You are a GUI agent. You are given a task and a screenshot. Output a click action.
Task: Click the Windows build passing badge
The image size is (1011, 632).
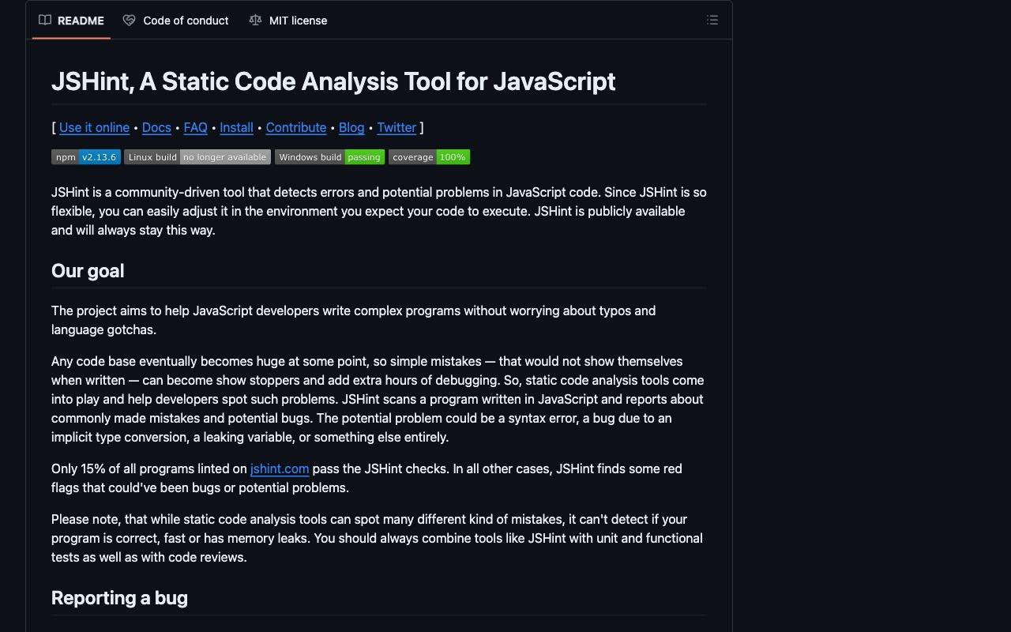330,157
